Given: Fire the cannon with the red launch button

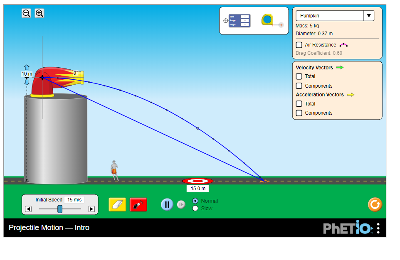Looking at the screenshot, I should click(138, 204).
